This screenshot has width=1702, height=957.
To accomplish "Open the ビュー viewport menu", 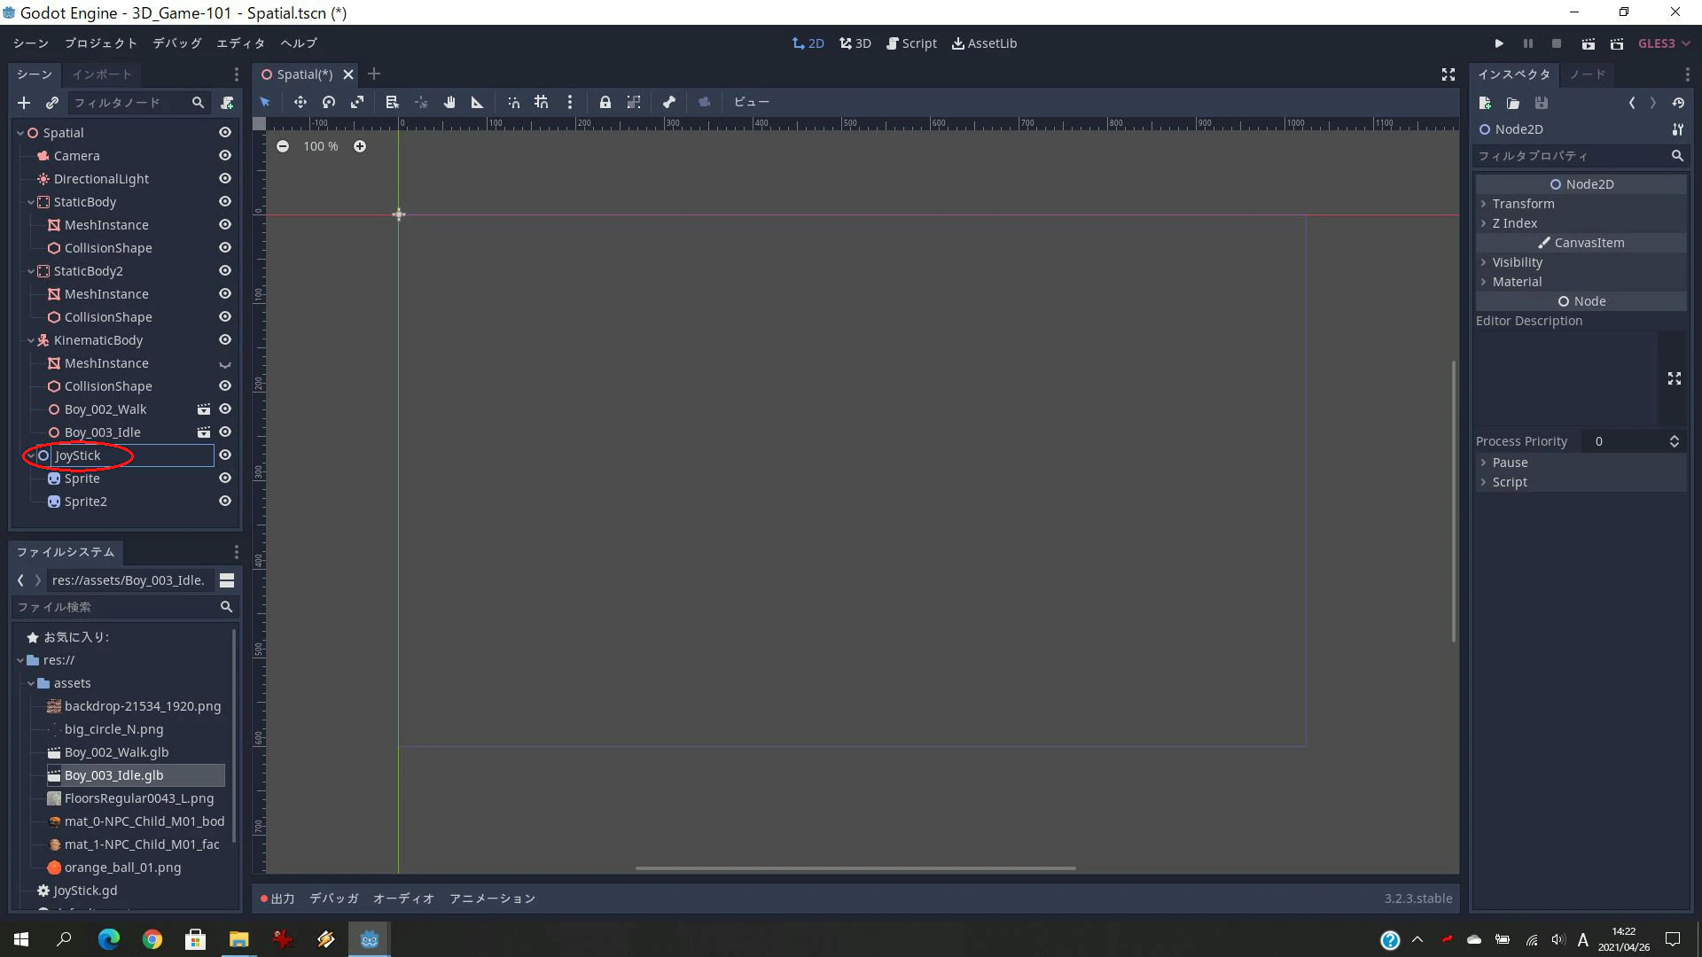I will [x=751, y=102].
